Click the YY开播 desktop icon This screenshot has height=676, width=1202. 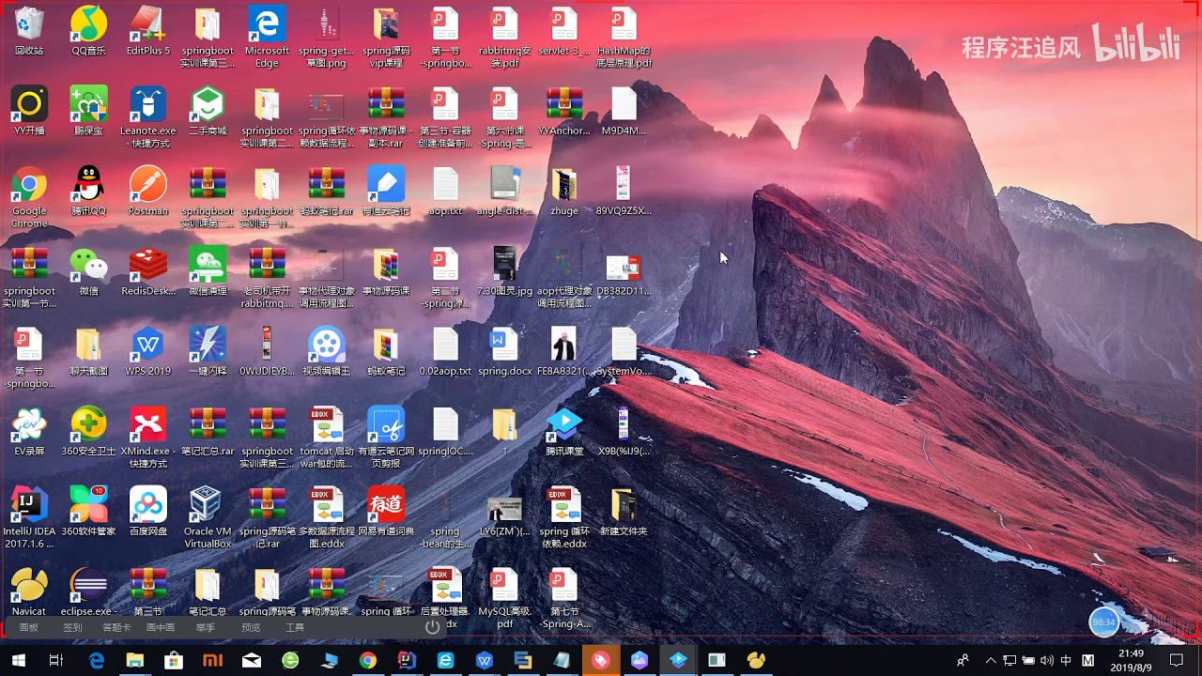point(29,111)
